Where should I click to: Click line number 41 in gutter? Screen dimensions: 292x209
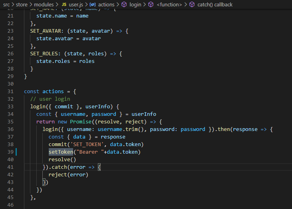click(x=10, y=167)
